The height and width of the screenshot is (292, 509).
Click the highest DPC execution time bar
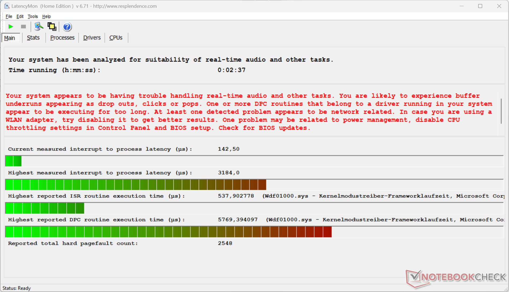[254, 232]
